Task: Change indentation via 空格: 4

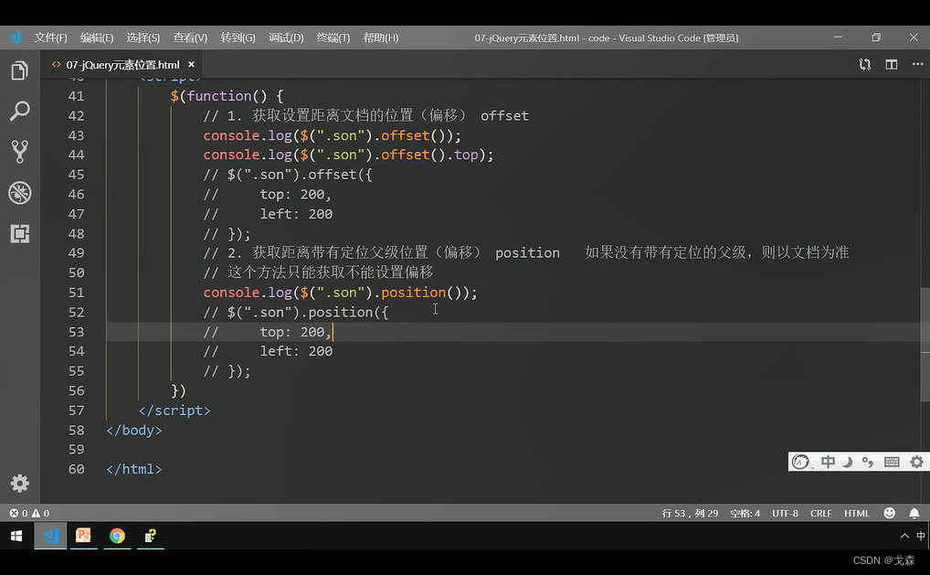Action: 745,513
